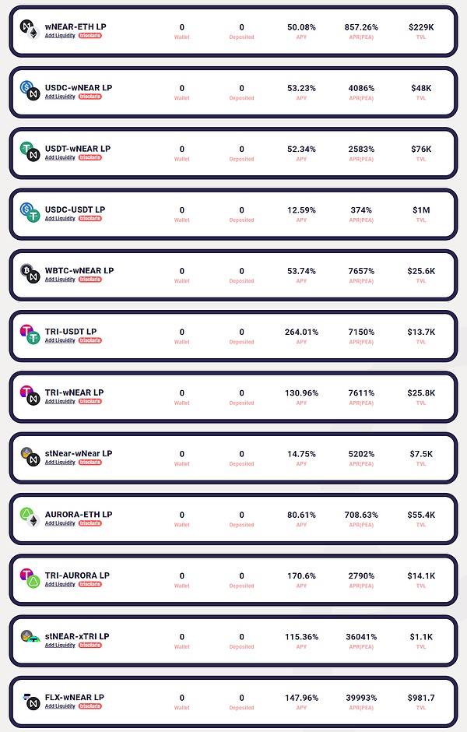
Task: Click the $229K TVL value for wNEAR-ETH
Action: pos(420,27)
